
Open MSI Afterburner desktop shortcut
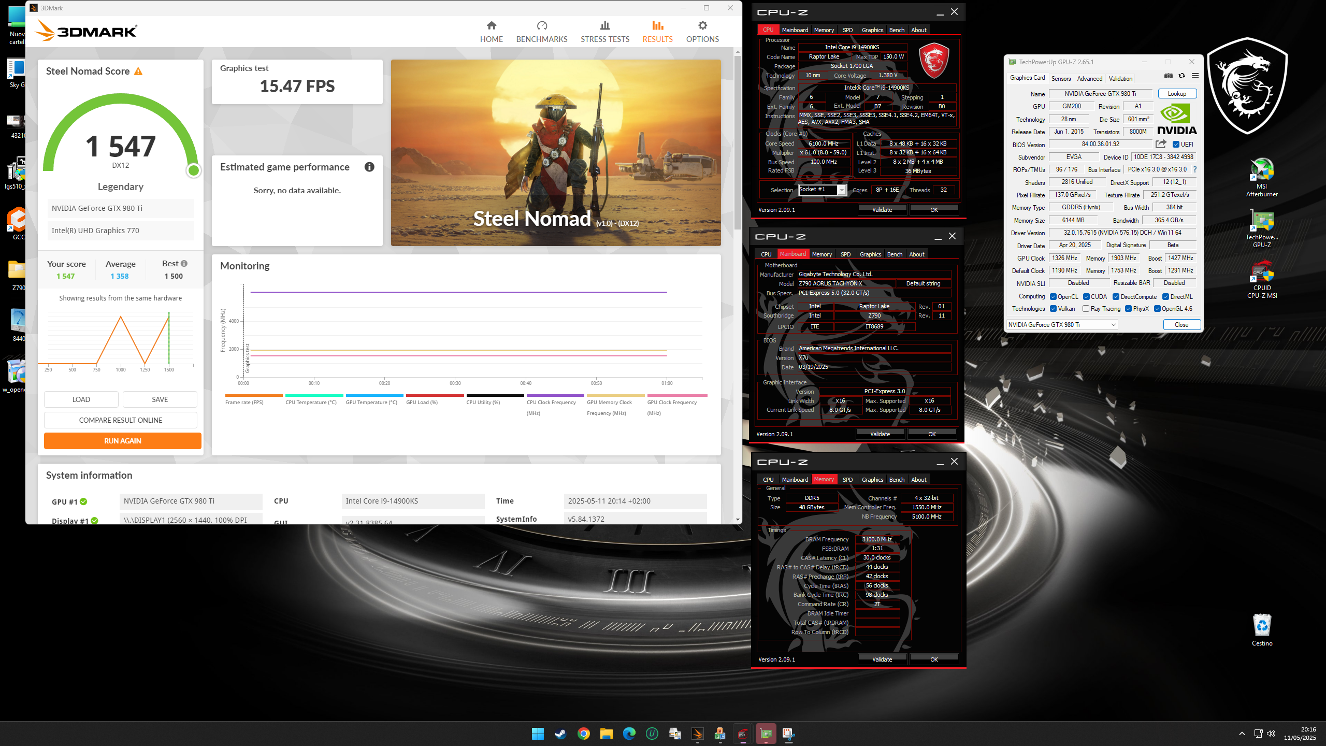(1262, 178)
